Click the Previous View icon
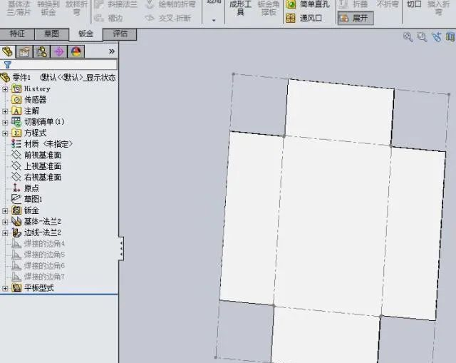The height and width of the screenshot is (363, 456). point(436,37)
